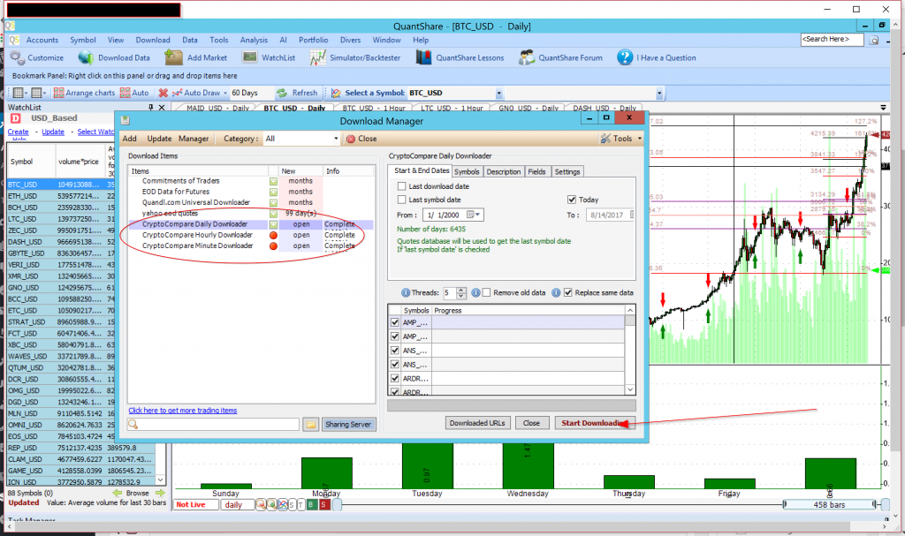Uncheck first ANS_ symbol row checkbox

395,351
